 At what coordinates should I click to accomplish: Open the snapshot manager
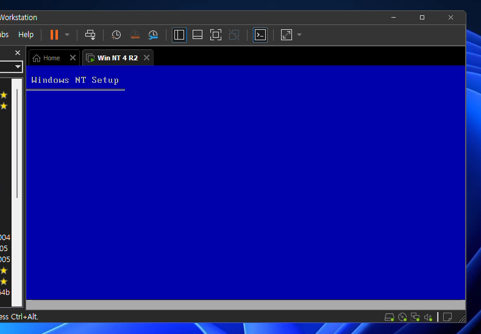[153, 35]
